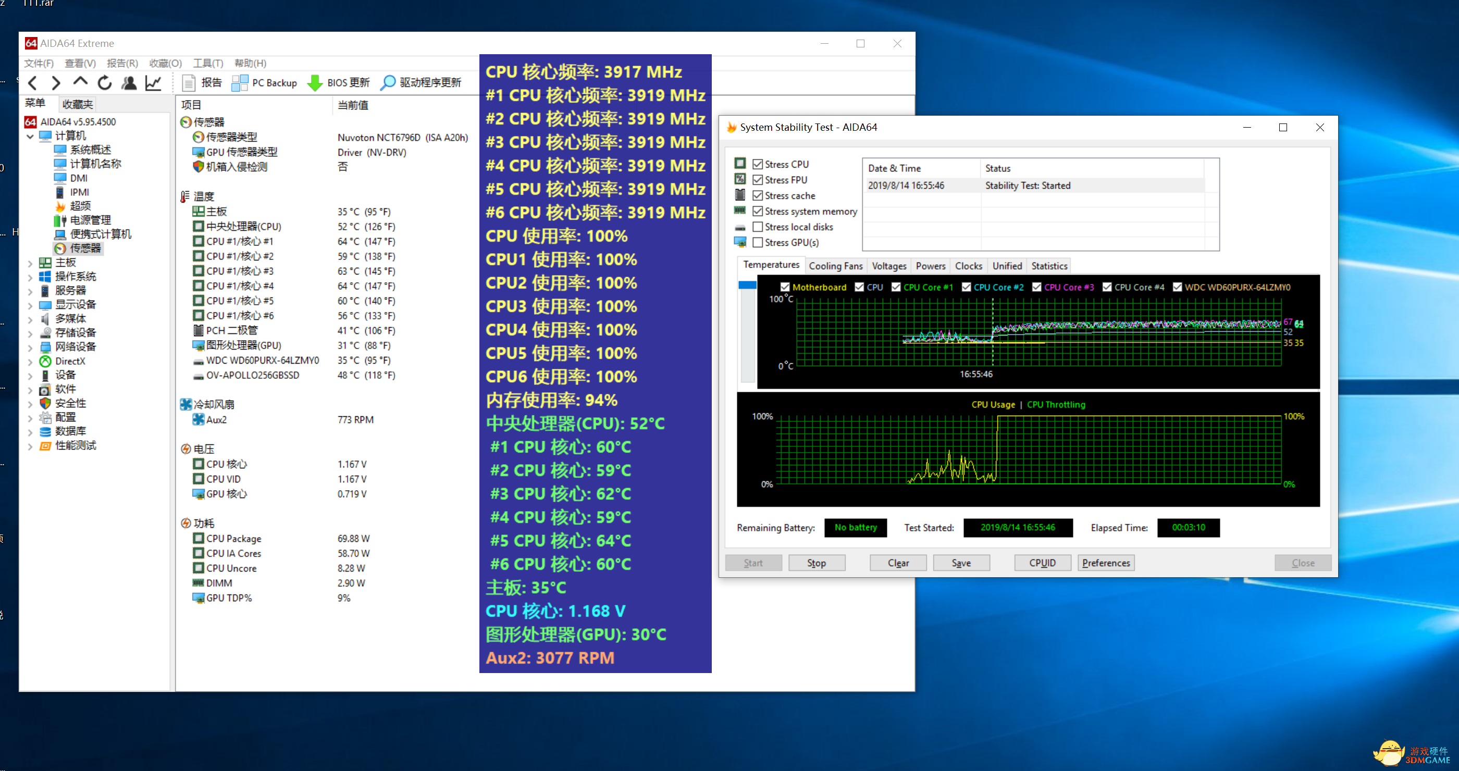Click Clear button in Stability Test
Image resolution: width=1459 pixels, height=771 pixels.
click(898, 563)
